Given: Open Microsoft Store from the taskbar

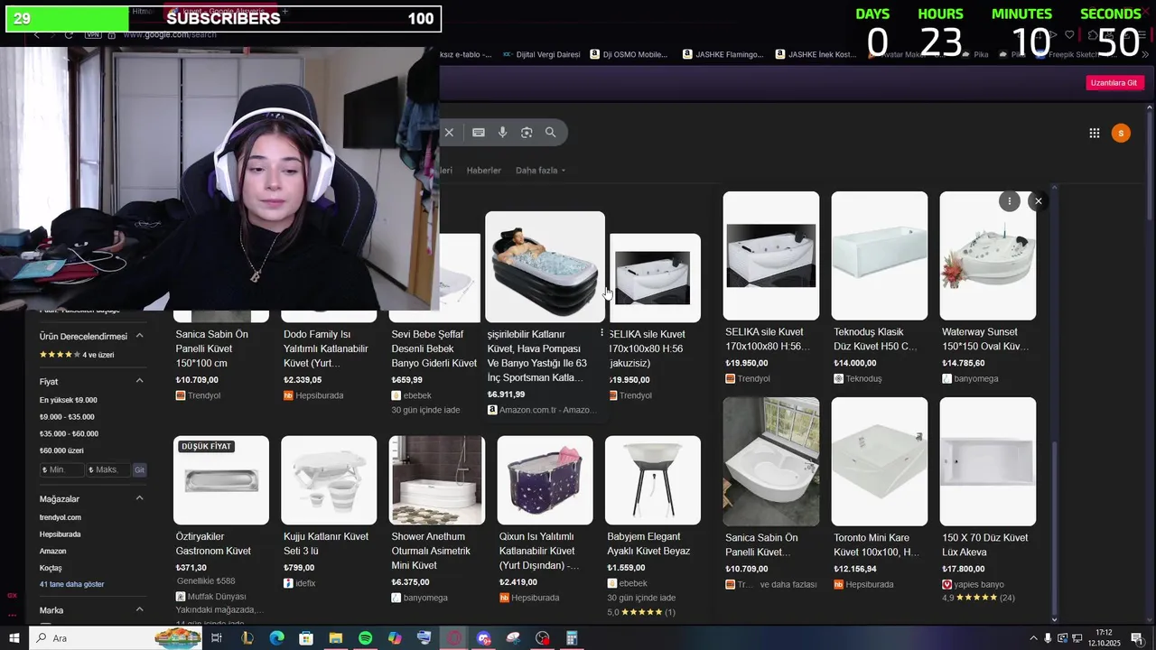Looking at the screenshot, I should point(306,638).
